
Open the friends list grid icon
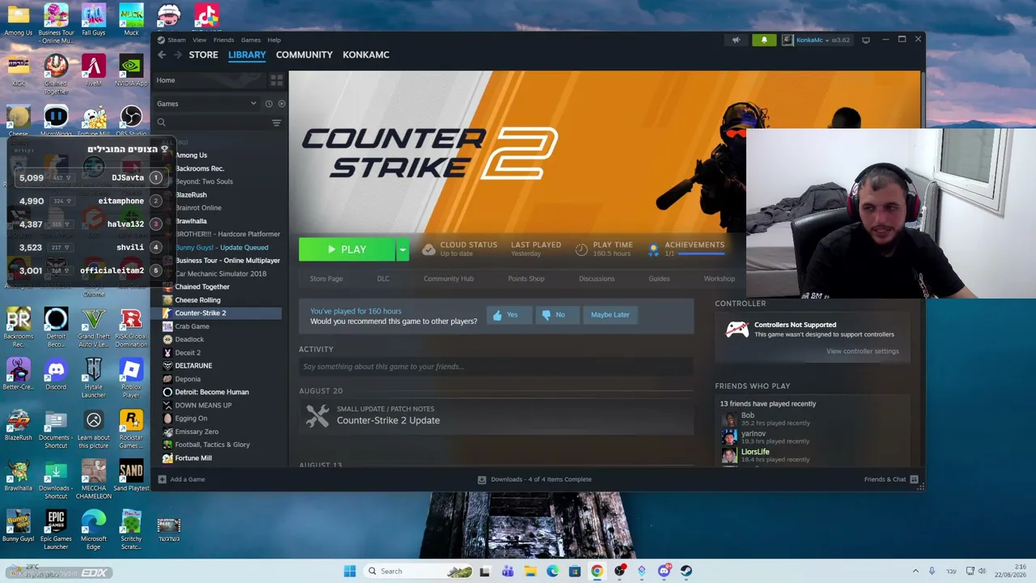914,479
